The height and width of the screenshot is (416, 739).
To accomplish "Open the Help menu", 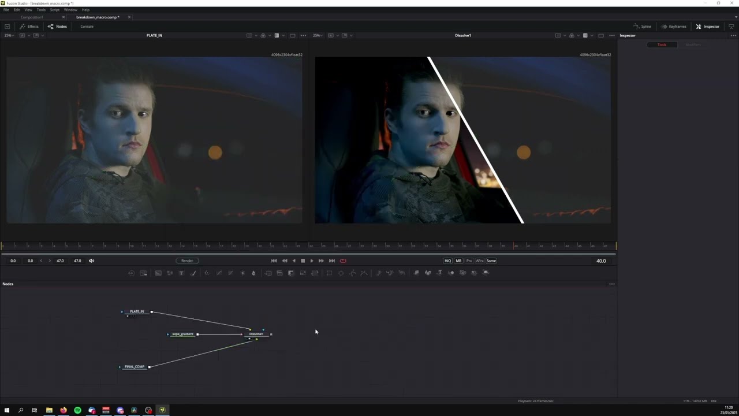I will tap(85, 10).
